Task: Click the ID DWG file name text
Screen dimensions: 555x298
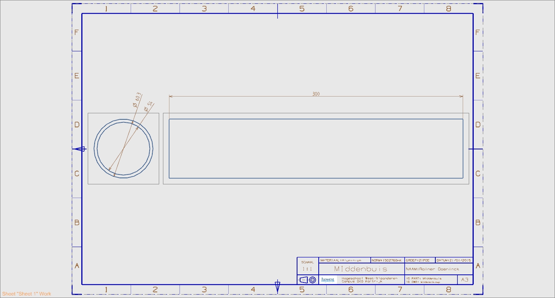Action: (423, 282)
